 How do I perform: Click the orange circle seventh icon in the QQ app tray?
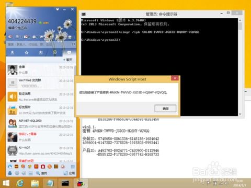[x=50, y=167]
